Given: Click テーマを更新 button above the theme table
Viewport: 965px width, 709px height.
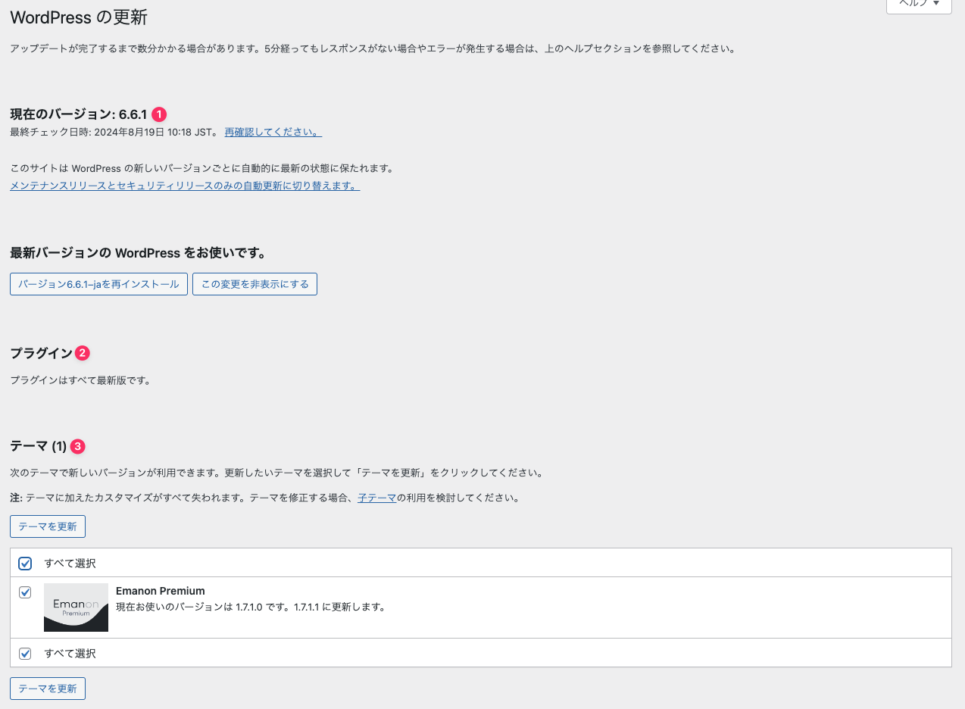Looking at the screenshot, I should coord(48,526).
